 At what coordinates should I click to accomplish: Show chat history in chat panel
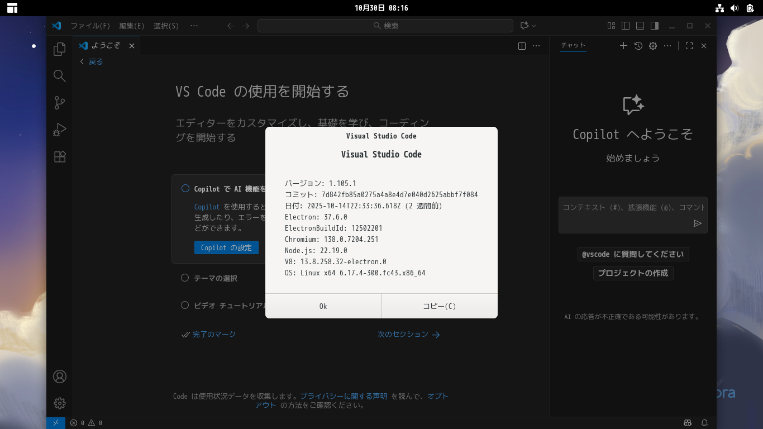[638, 46]
